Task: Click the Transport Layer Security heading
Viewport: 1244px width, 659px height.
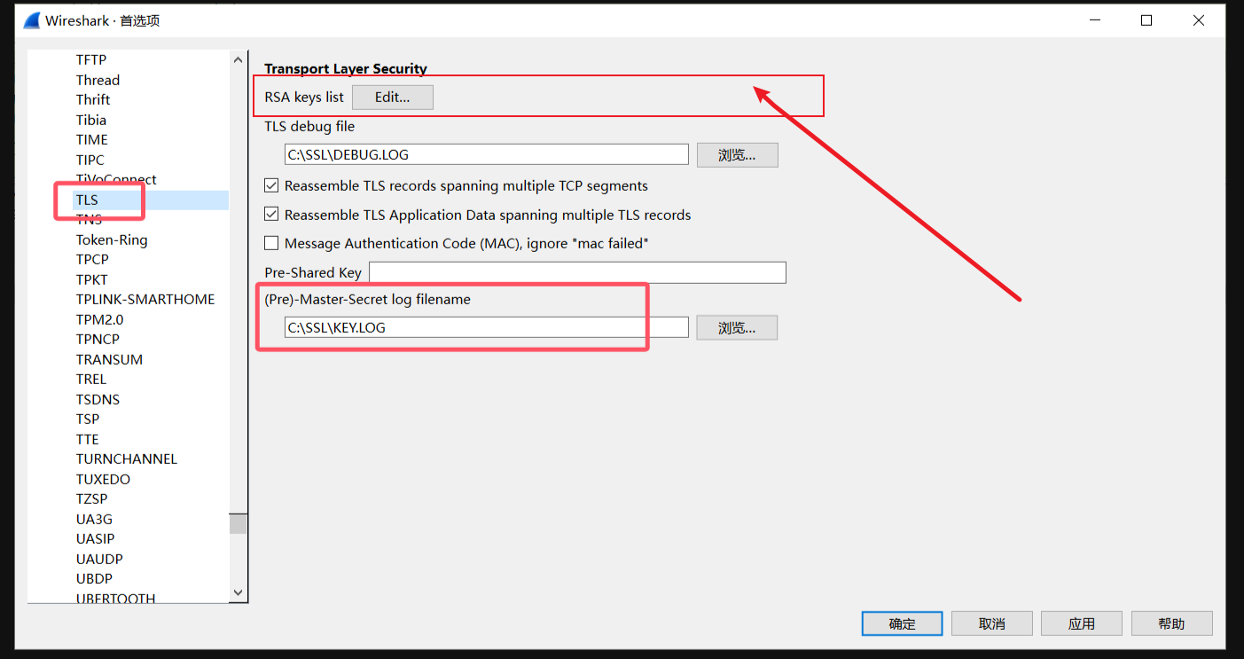Action: click(346, 69)
